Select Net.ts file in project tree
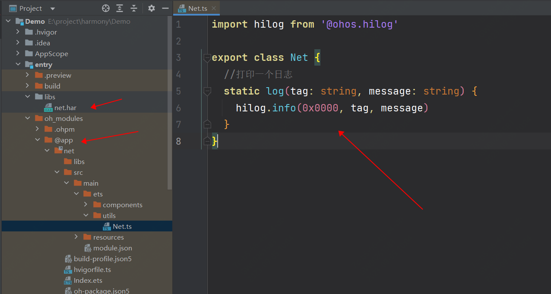This screenshot has height=294, width=551. point(122,226)
